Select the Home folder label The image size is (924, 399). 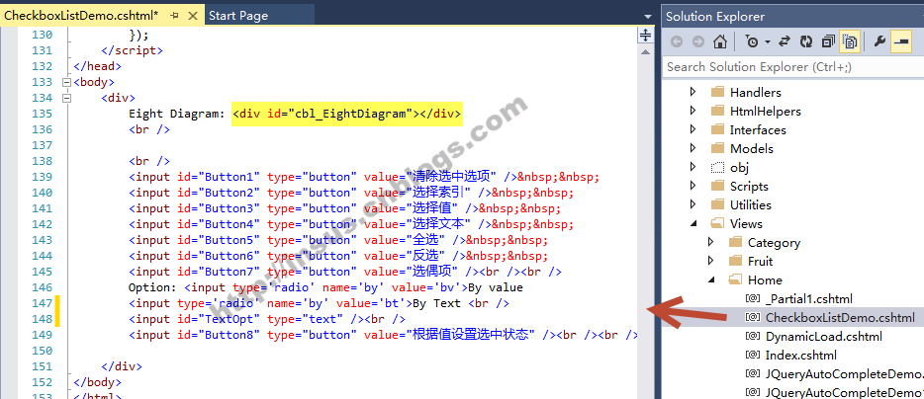click(x=765, y=280)
